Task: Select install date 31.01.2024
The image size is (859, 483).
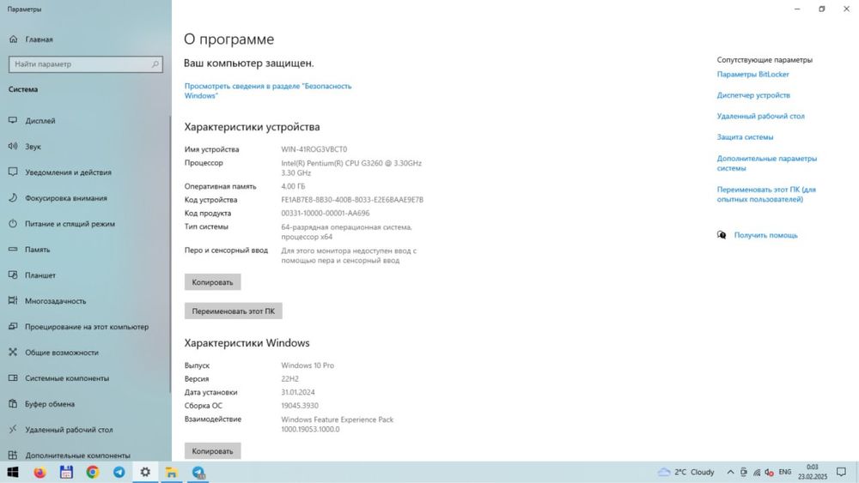Action: pyautogui.click(x=298, y=392)
